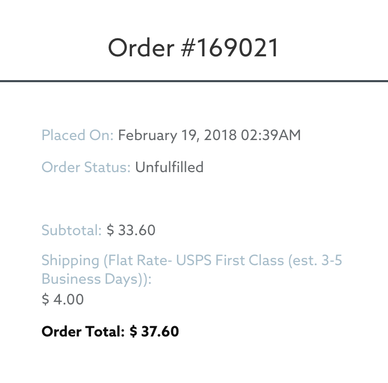Select the $ 37.60 order total amount

point(154,331)
